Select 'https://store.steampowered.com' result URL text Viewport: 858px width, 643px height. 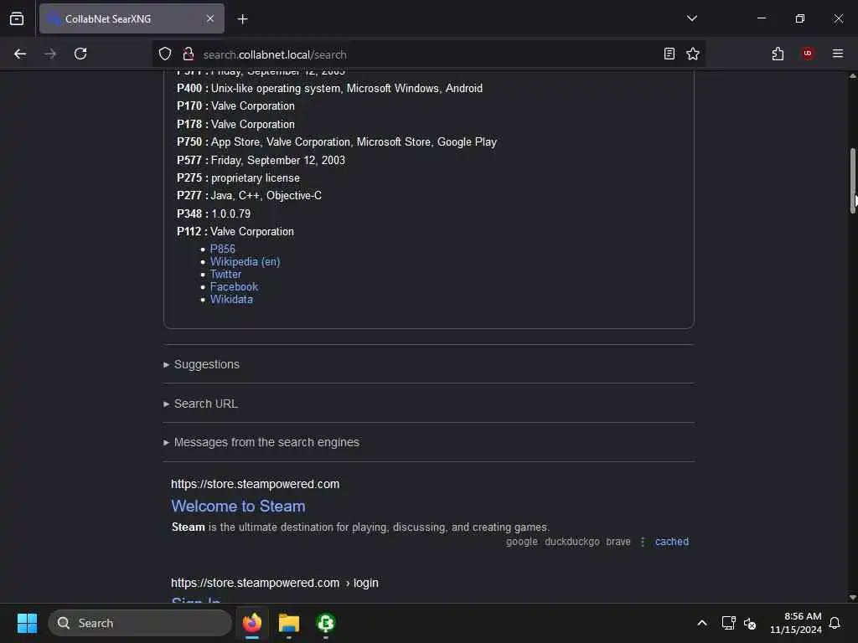tap(255, 484)
